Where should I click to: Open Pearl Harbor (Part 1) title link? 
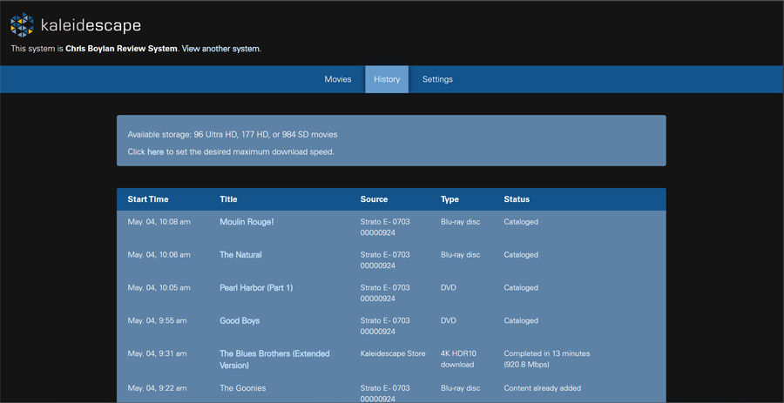256,287
